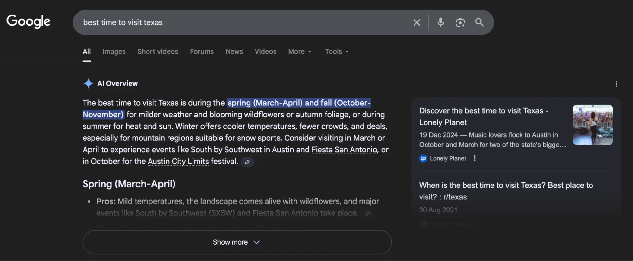Click the Google logo
633x261 pixels.
[x=28, y=21]
